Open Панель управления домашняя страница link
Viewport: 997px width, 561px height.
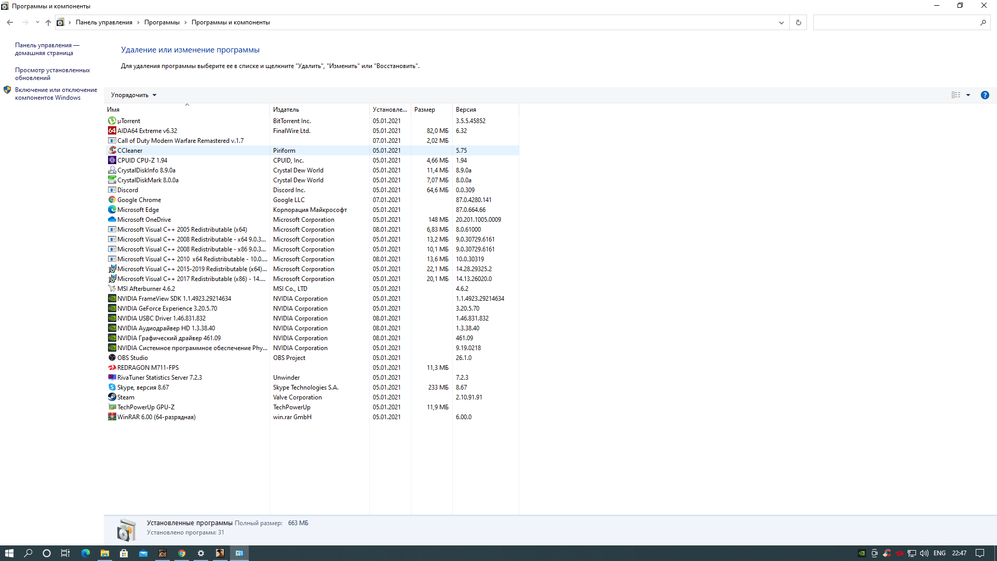pos(47,49)
